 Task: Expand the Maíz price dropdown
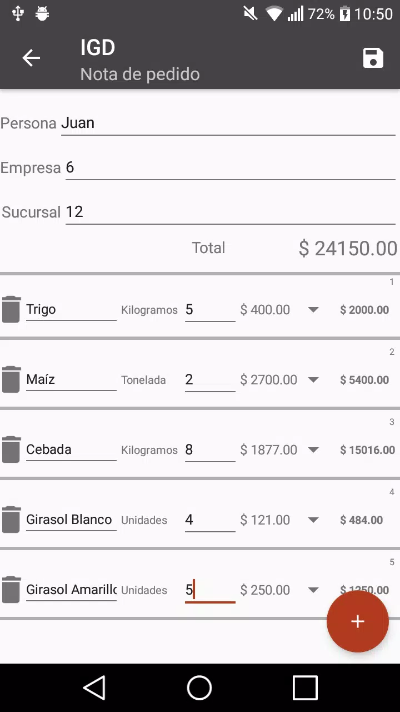click(x=313, y=380)
